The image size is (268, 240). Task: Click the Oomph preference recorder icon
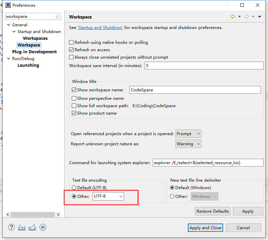(43, 227)
